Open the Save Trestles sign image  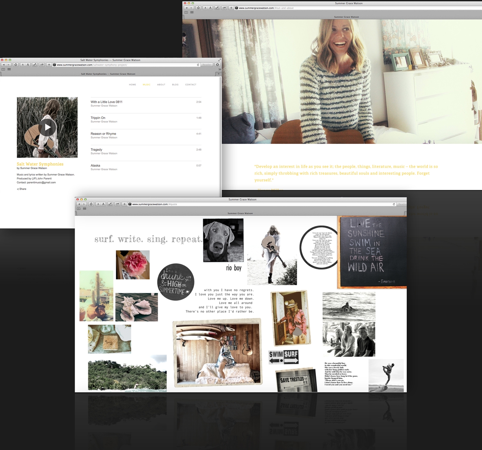[x=296, y=380]
